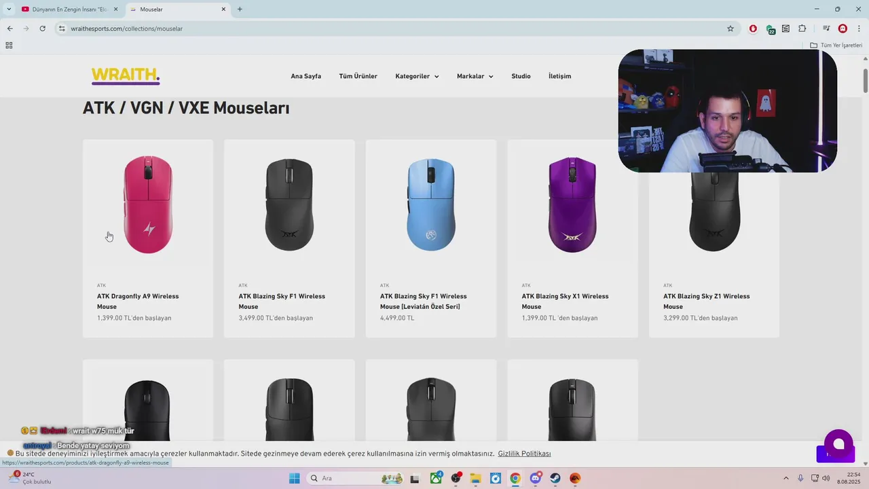Open the red hand adblock extension icon
This screenshot has width=869, height=489.
coord(753,29)
